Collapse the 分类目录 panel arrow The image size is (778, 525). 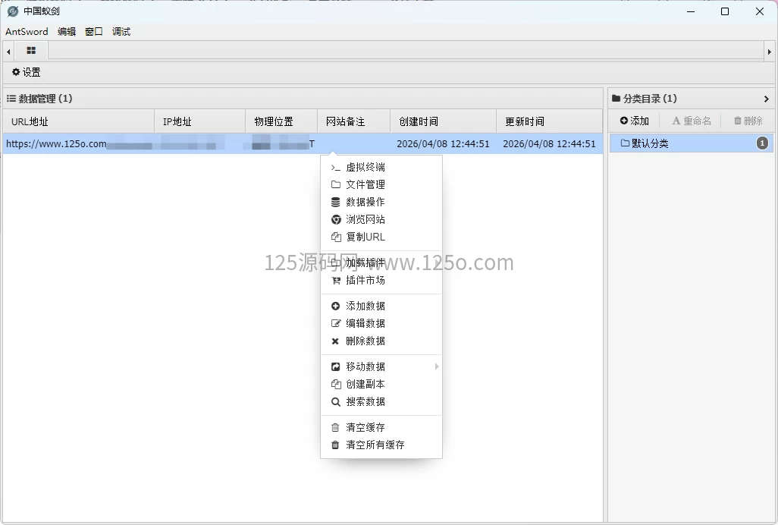[766, 99]
